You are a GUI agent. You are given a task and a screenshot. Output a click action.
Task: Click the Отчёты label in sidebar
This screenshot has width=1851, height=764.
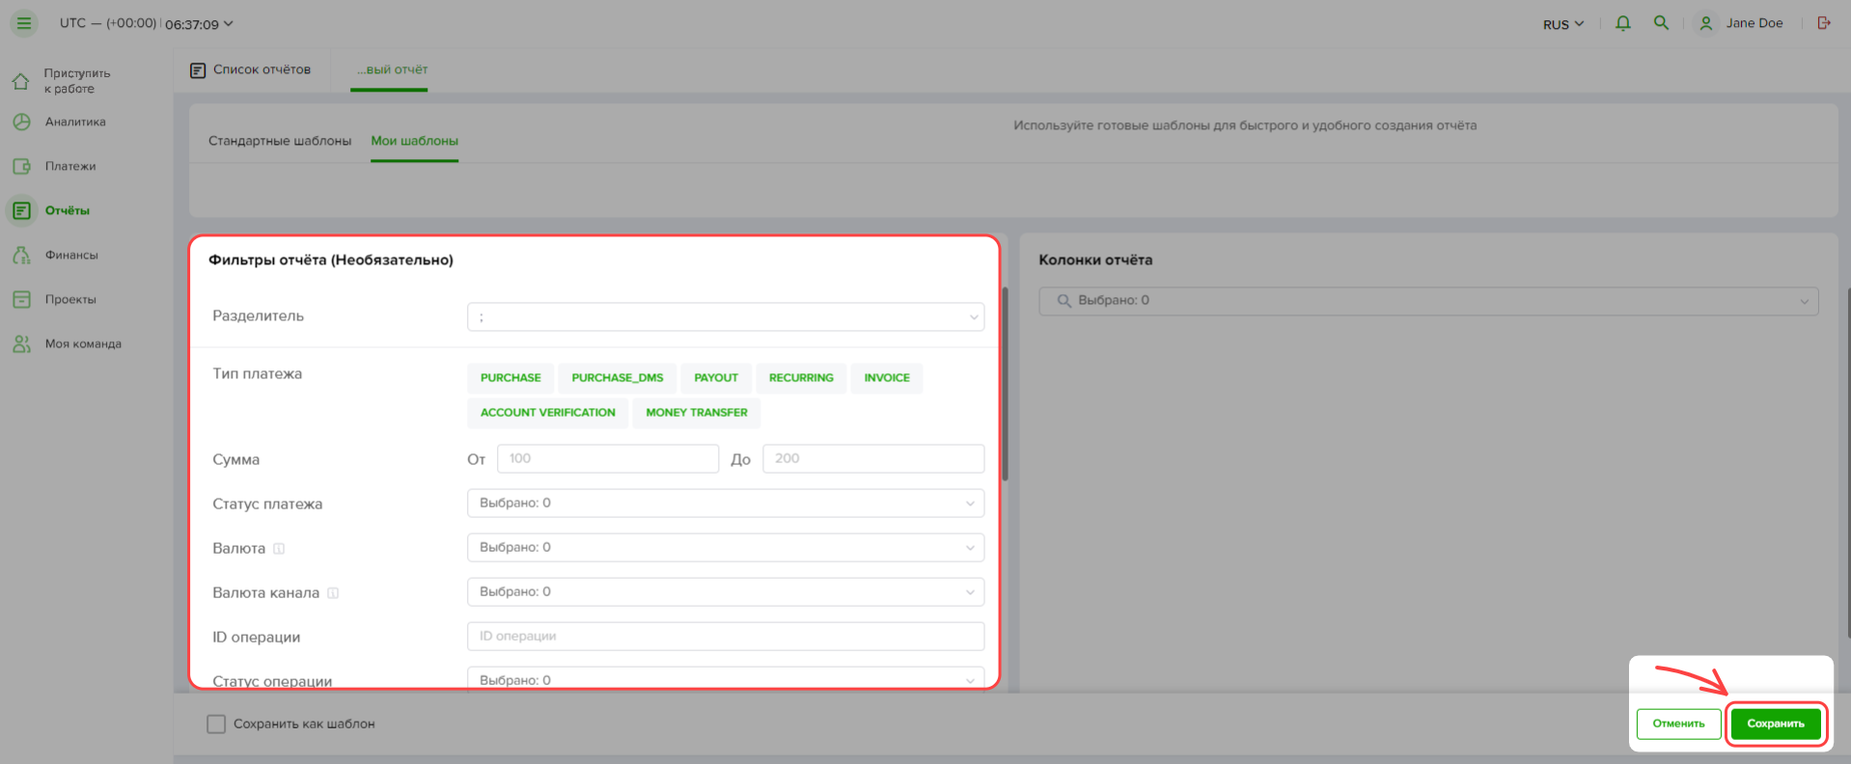[68, 210]
